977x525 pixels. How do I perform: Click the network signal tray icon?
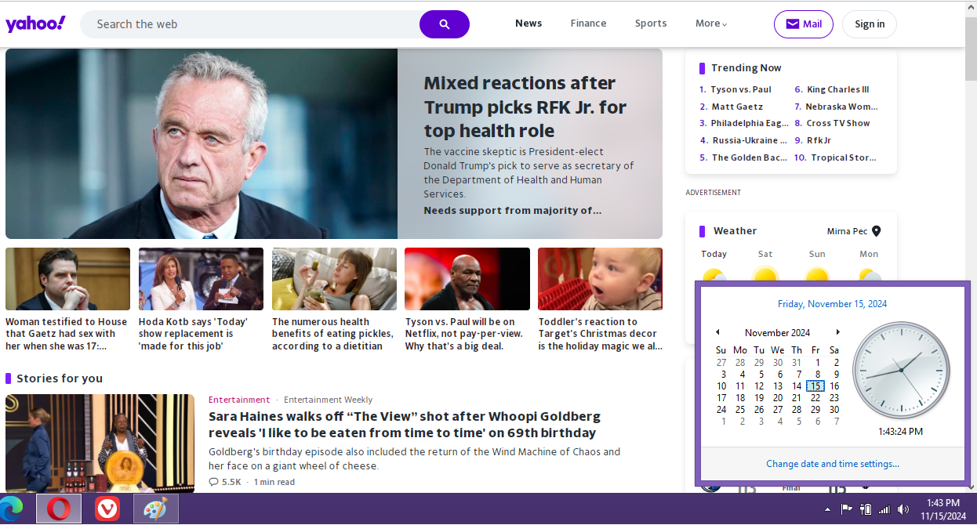[884, 510]
